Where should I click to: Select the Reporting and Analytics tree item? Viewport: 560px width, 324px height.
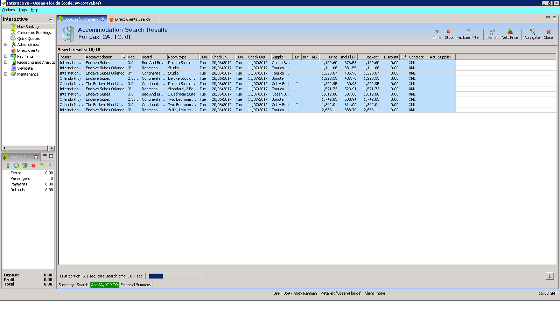coord(36,62)
